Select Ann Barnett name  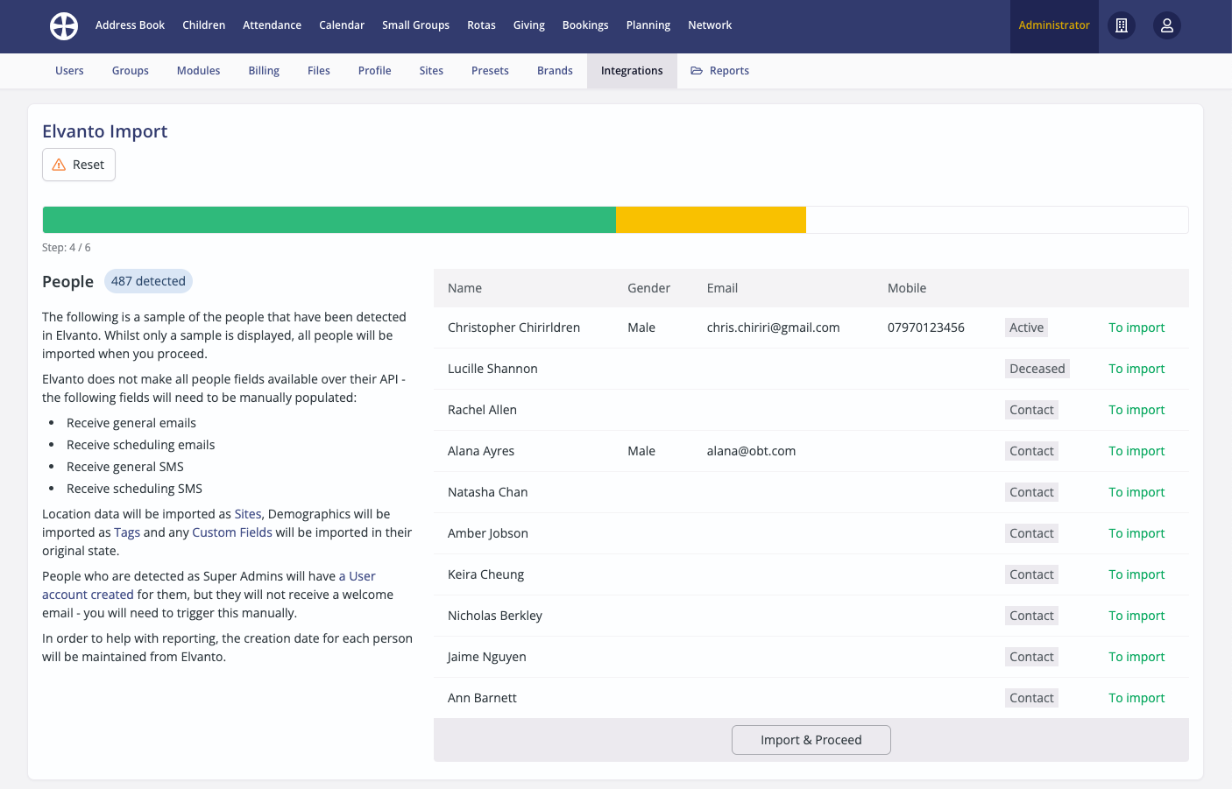point(482,698)
